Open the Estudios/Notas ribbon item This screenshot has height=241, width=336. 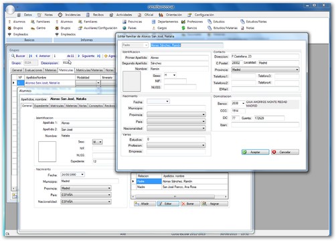[254, 21]
